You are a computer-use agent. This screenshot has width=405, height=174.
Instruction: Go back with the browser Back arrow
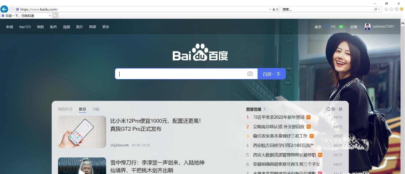4,9
